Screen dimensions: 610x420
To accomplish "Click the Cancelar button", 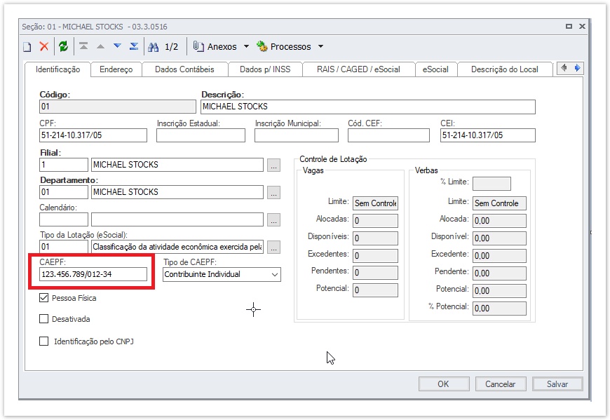I will coord(501,384).
